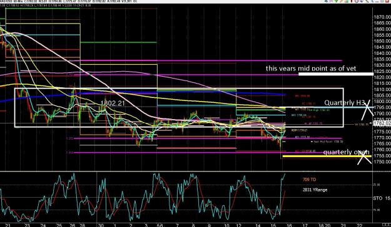Click the 1810.00 price axis label
Viewport: 391px width, 227px height.
382,90
